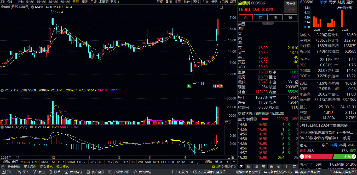Open MACD indicator dropdown arrow
The width and height of the screenshot is (357, 175).
[x=2, y=127]
